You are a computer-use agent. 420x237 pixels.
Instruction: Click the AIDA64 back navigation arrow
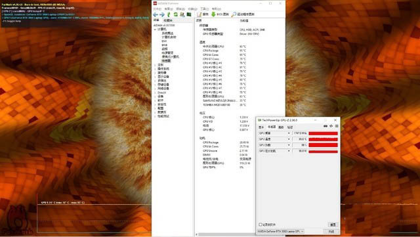pyautogui.click(x=156, y=14)
